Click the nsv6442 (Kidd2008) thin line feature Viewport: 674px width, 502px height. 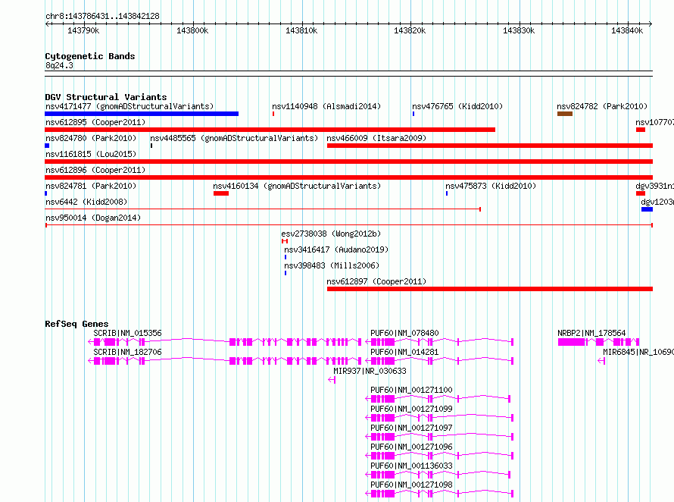pyautogui.click(x=263, y=209)
